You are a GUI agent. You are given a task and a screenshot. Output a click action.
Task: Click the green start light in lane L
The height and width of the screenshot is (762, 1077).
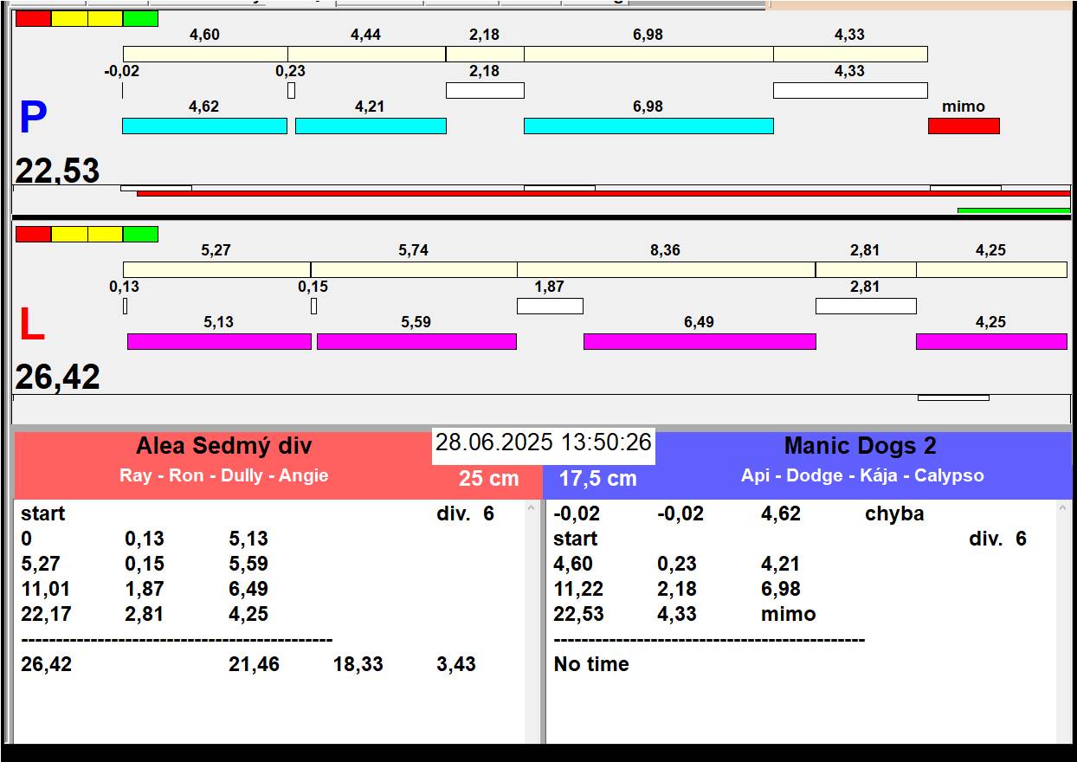(x=140, y=234)
